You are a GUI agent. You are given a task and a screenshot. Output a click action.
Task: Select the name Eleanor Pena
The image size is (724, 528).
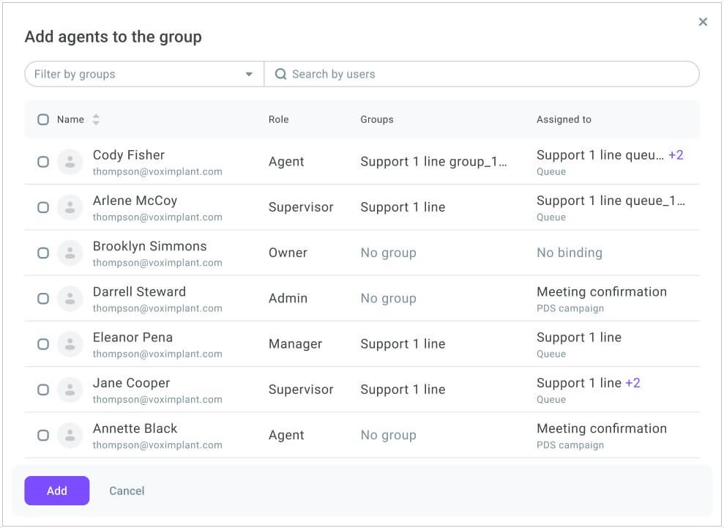133,337
